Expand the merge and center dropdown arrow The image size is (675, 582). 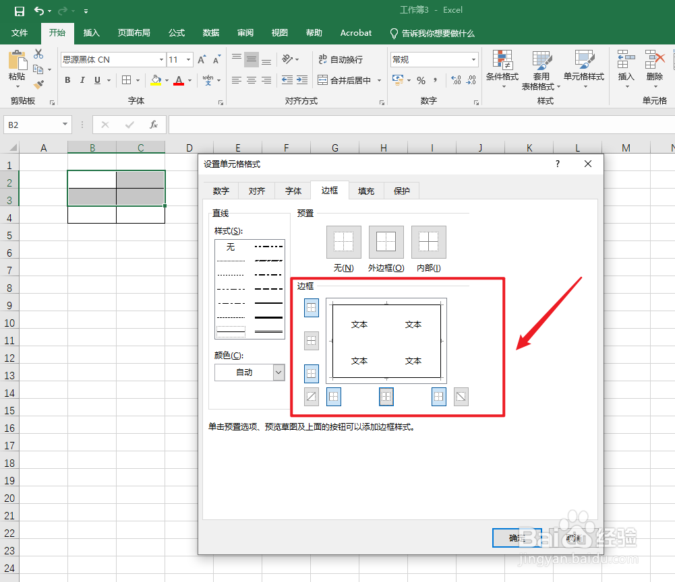coord(379,80)
